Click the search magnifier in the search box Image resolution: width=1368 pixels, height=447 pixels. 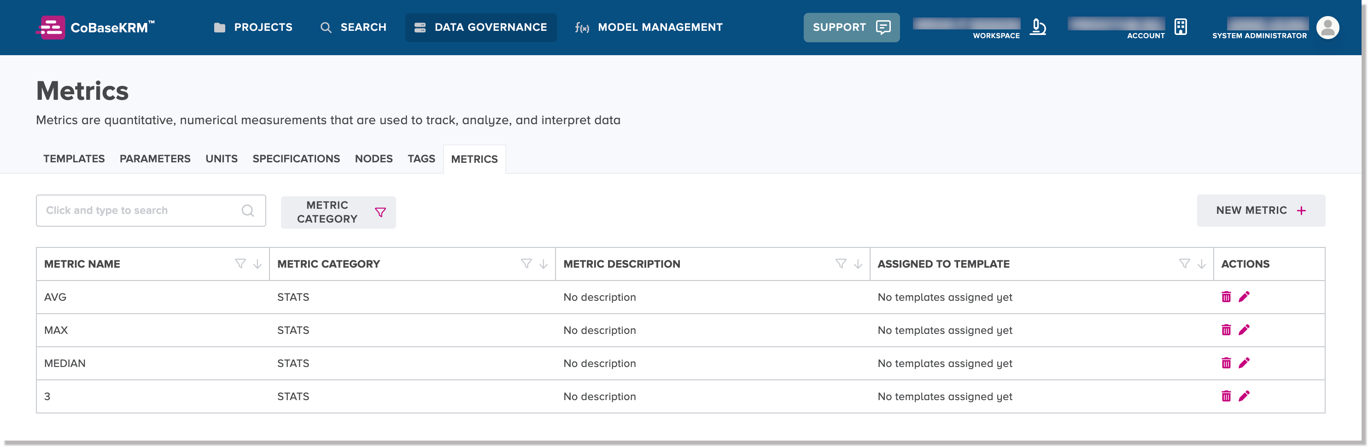[247, 211]
